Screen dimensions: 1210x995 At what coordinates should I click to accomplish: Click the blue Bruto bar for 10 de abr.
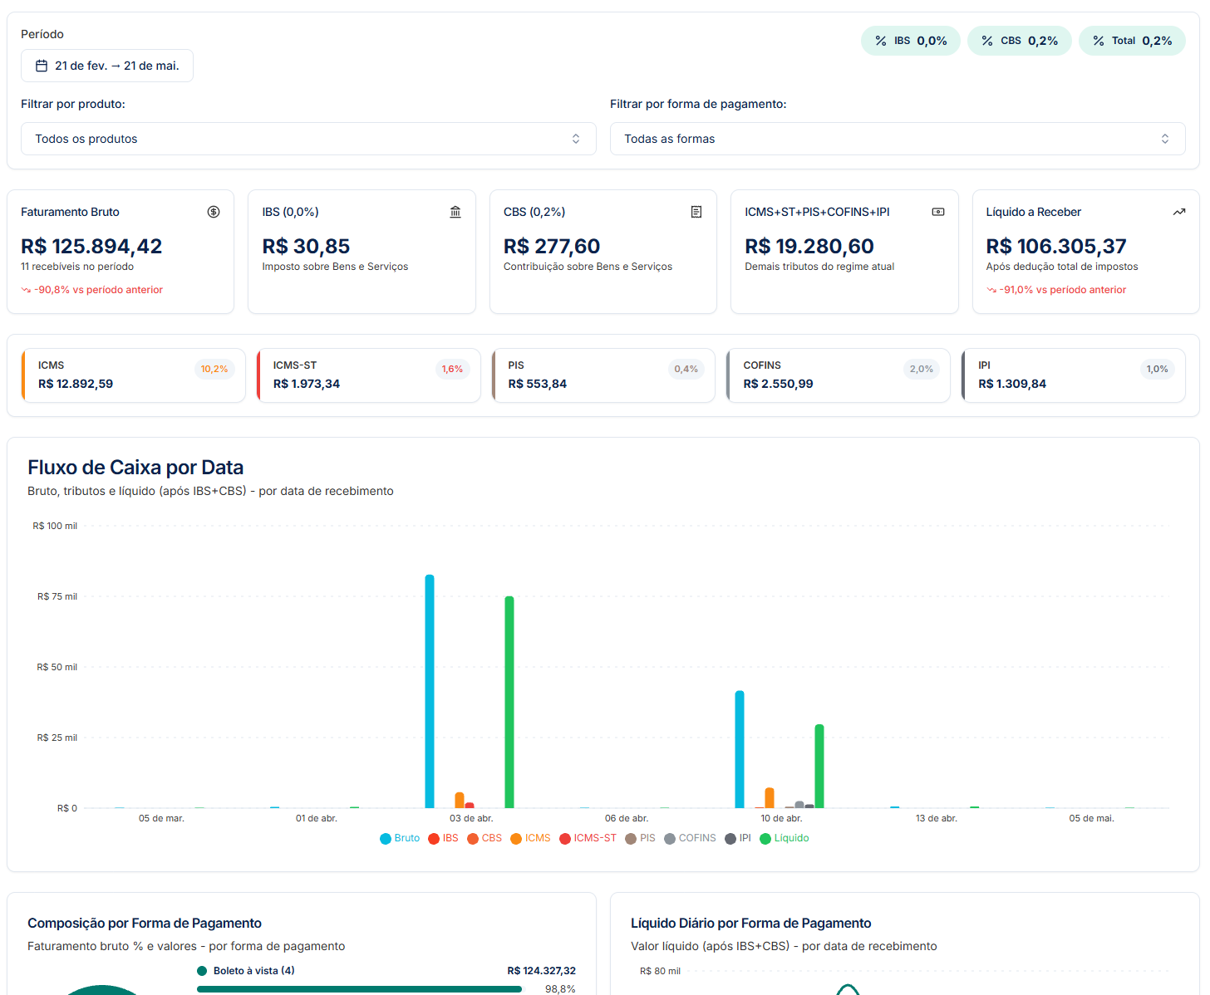tap(740, 749)
